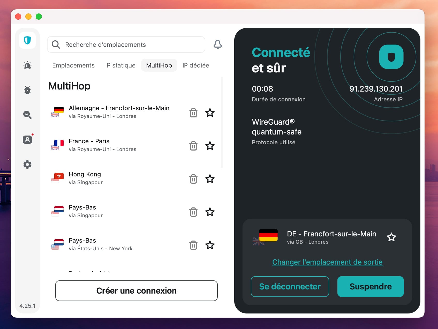The width and height of the screenshot is (438, 329).
Task: Favorite Pays-Bas via Singapour connection
Action: (210, 212)
